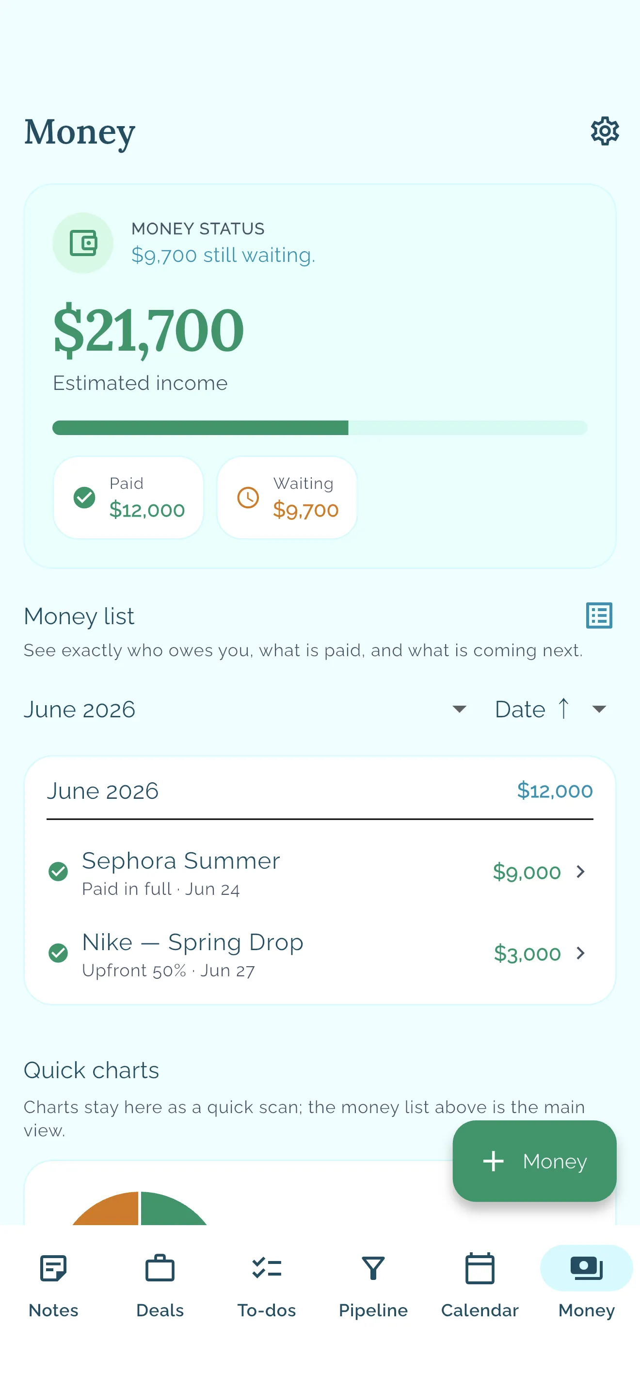Tap the wallet icon in Money Status

click(83, 243)
